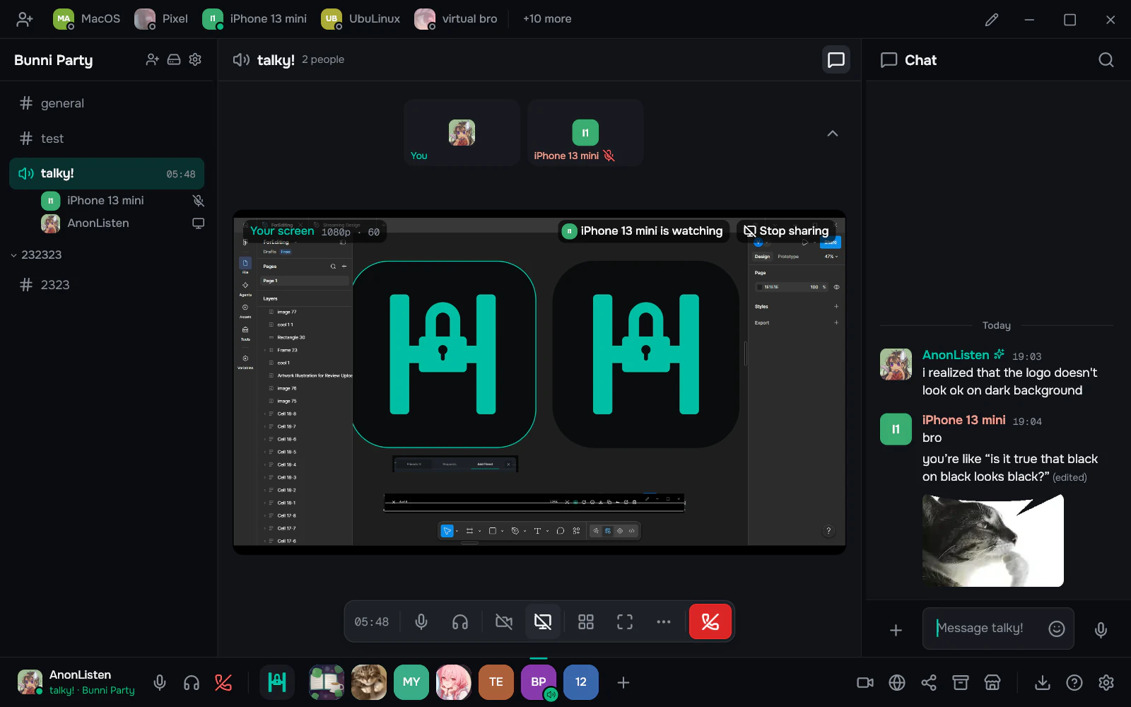Turn on camera in call control bar

tap(504, 622)
